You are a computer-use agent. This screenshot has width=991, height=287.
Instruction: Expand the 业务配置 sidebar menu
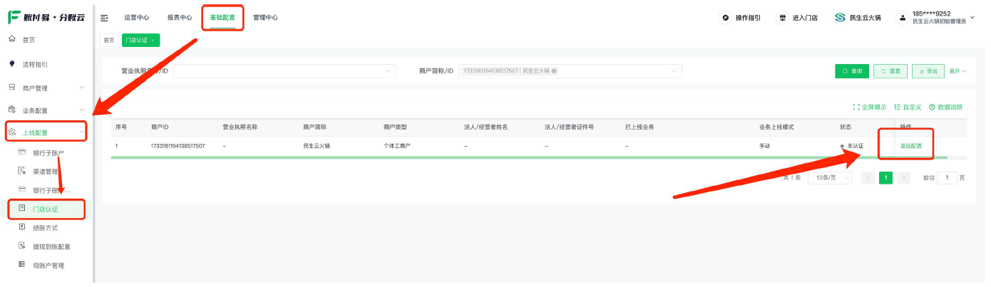pyautogui.click(x=81, y=110)
